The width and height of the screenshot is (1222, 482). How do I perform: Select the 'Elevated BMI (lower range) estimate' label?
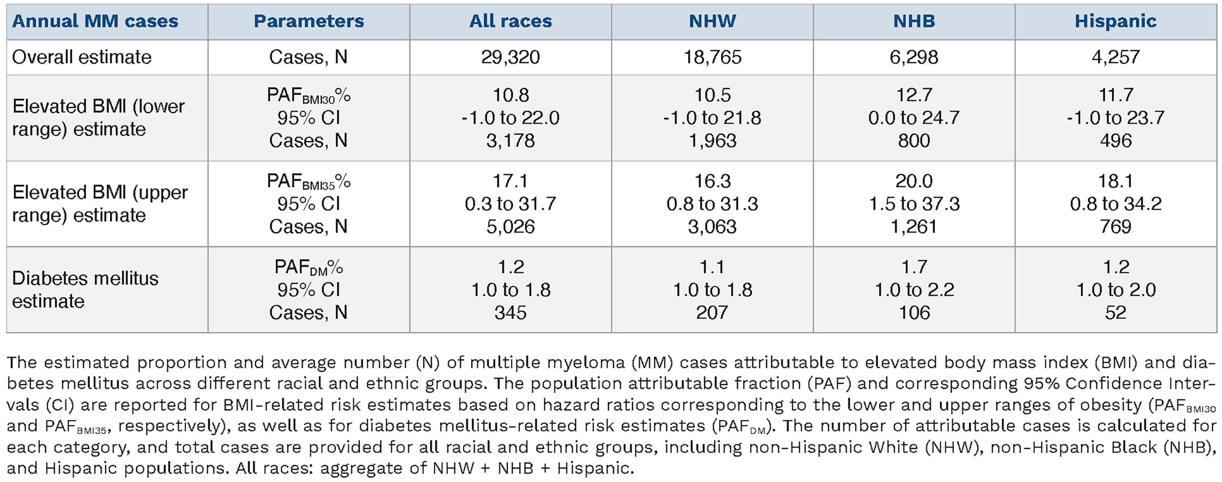coord(98,118)
